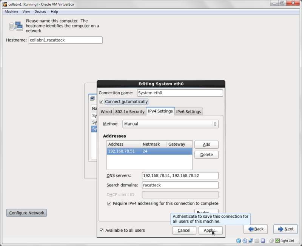The image size is (302, 246).
Task: Click the mouse integration status icon
Action: (271, 241)
